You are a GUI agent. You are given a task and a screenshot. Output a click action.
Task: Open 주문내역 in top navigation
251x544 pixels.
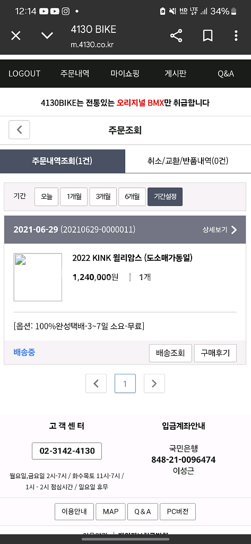coord(75,73)
